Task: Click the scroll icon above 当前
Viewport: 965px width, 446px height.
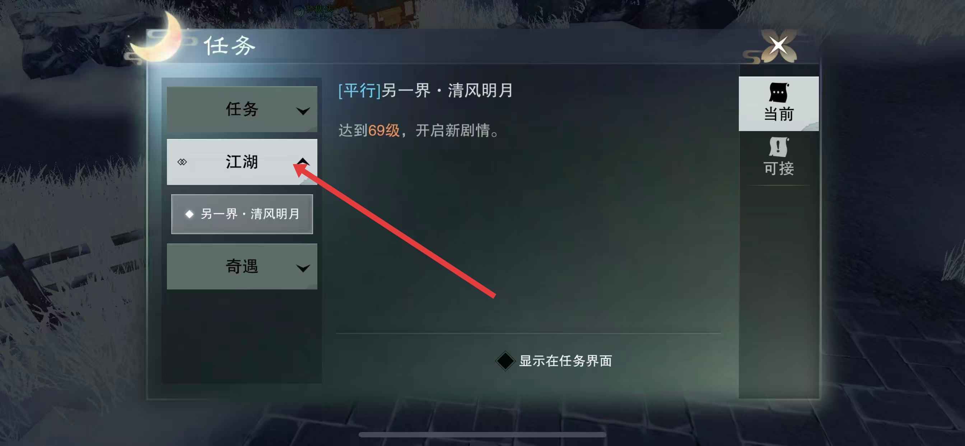Action: click(778, 92)
